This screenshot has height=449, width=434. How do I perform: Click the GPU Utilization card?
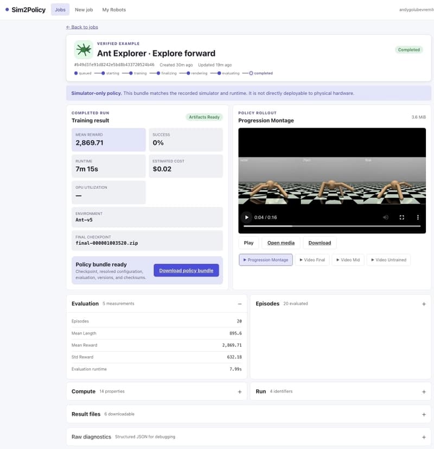(x=108, y=192)
